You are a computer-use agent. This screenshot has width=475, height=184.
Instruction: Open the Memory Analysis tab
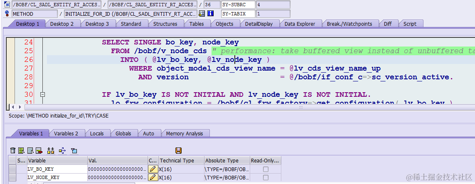185,133
